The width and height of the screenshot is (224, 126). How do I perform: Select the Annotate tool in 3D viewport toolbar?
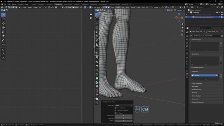point(97,41)
